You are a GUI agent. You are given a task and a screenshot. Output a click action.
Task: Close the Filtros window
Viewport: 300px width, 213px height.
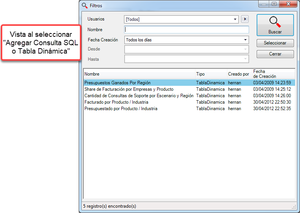pos(288,4)
